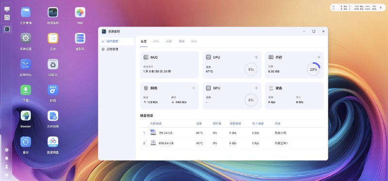The height and width of the screenshot is (181, 388).
Task: Switch to the GPU tab
Action: 194,42
